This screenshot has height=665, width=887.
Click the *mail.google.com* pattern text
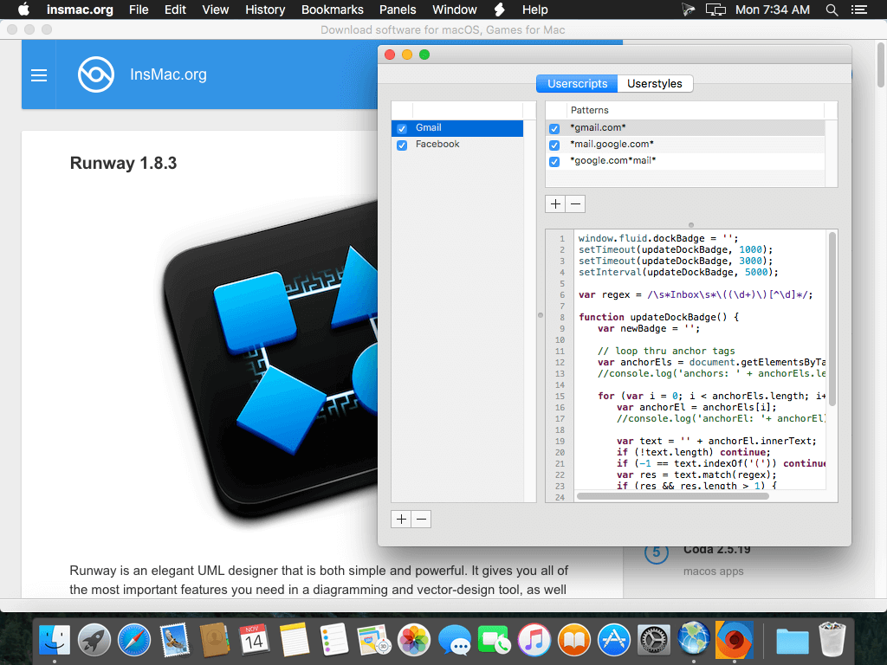[612, 145]
